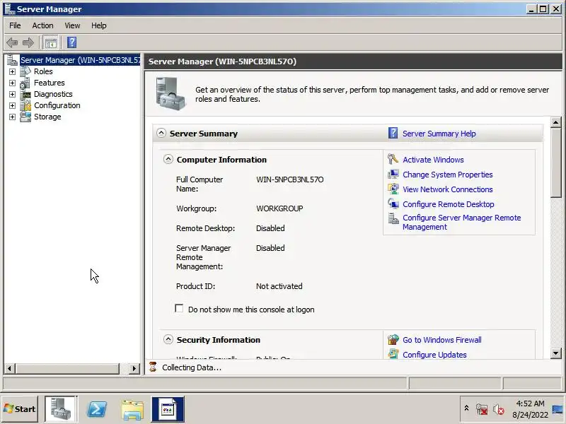Click the Configure Remote Desktop link
Viewport: 566px width, 424px height.
[x=449, y=204]
